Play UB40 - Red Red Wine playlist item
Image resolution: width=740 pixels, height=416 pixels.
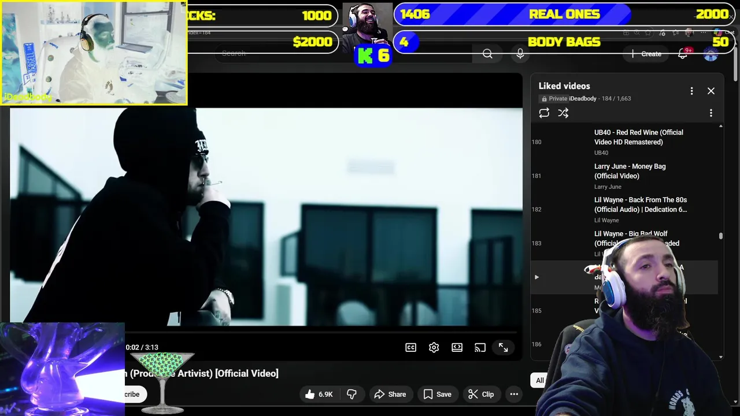624,142
